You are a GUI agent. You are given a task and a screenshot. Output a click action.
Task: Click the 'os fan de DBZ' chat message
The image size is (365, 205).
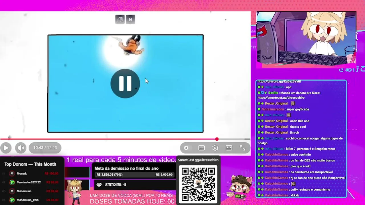(x=313, y=161)
